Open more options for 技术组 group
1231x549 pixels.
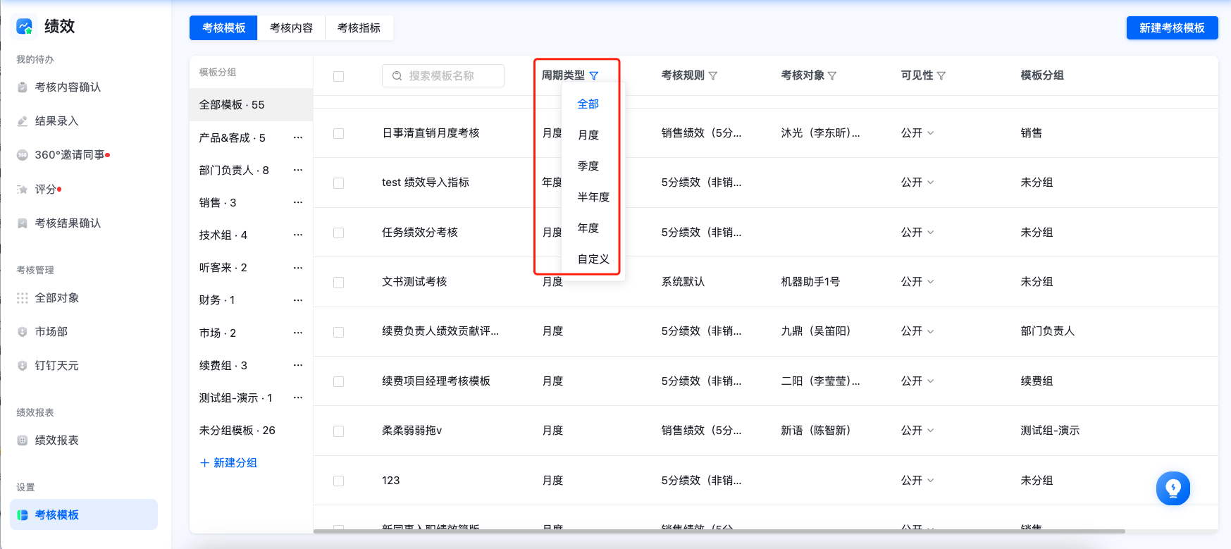pyautogui.click(x=298, y=235)
